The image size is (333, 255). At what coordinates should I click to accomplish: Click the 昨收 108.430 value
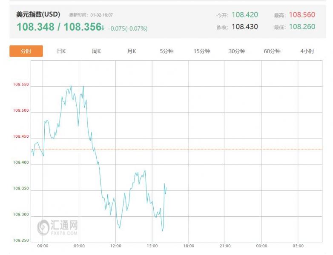pos(245,27)
